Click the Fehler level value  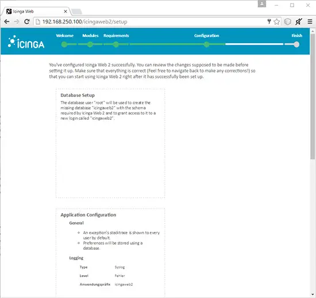pyautogui.click(x=120, y=276)
